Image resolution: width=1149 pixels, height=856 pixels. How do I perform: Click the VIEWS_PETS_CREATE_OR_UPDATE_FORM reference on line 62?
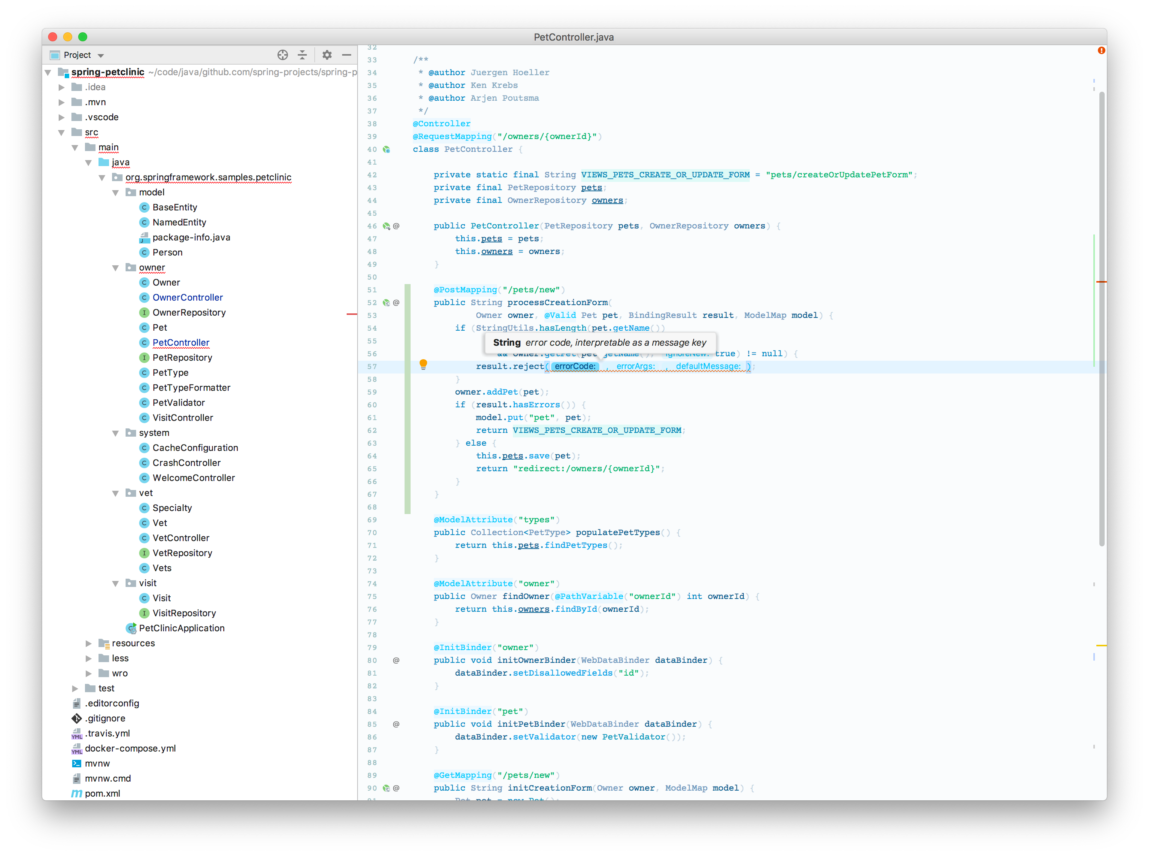point(596,430)
